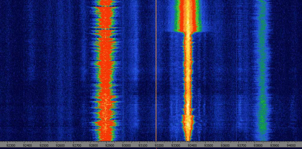Image resolution: width=302 pixels, height=149 pixels.
Task: Click the 92300 frequency scale label
Action: point(11,145)
